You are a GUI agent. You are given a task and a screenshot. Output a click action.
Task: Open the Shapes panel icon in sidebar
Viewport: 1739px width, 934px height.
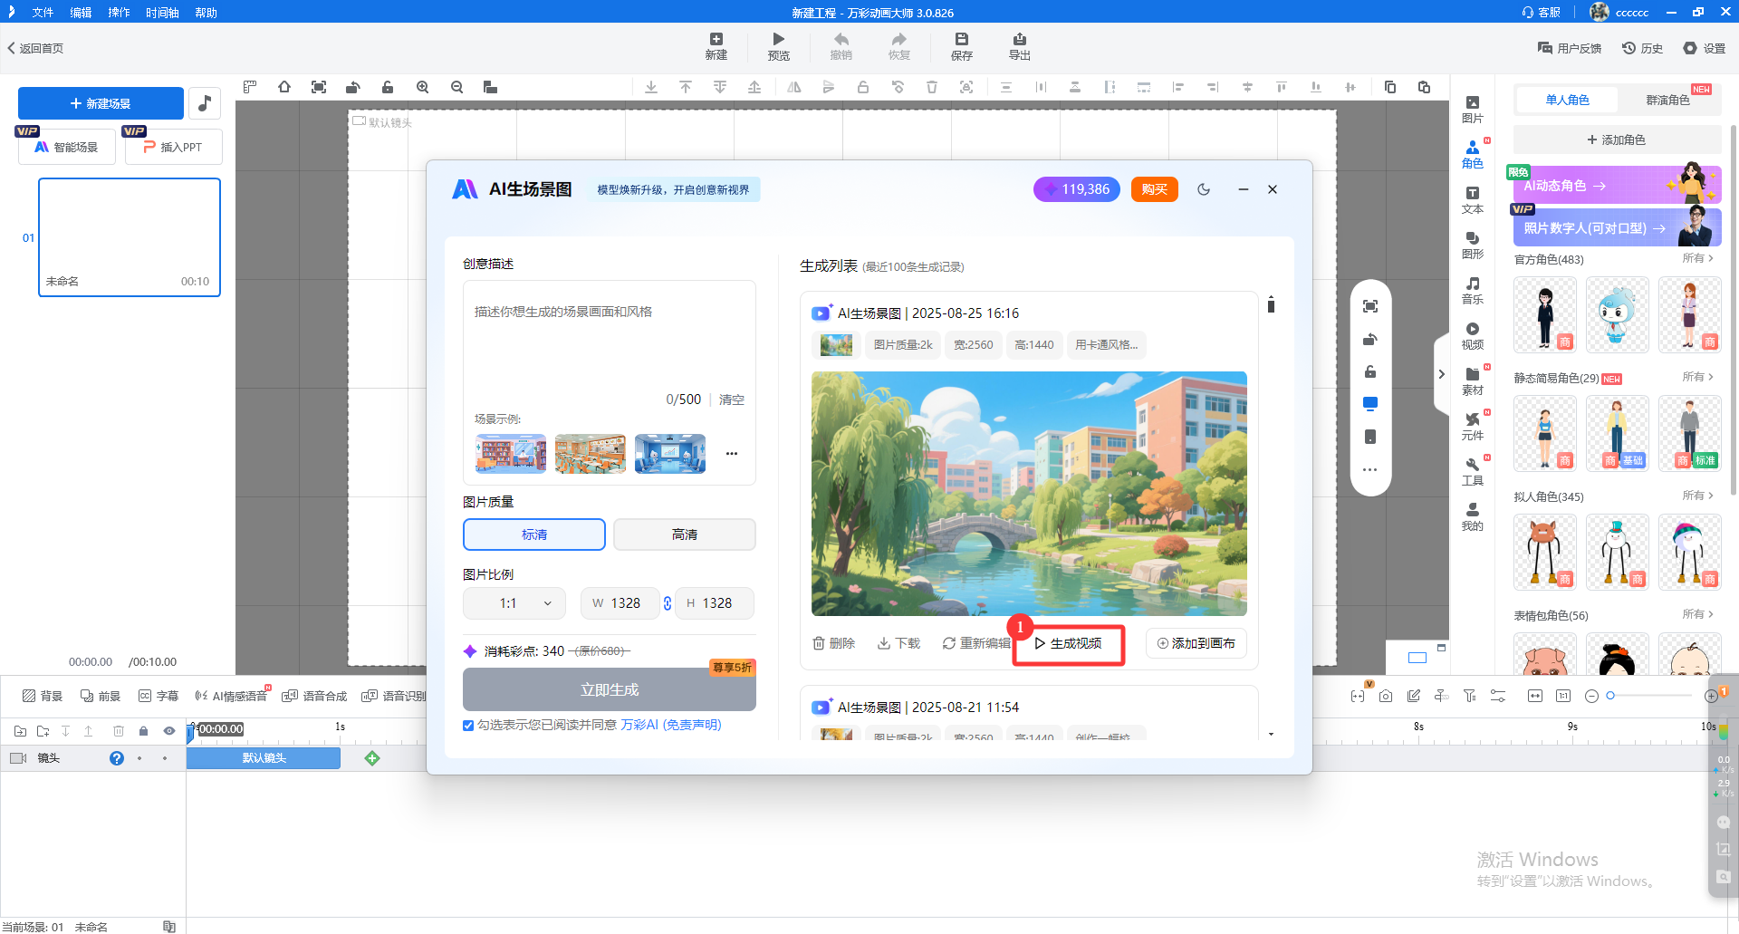(x=1472, y=245)
